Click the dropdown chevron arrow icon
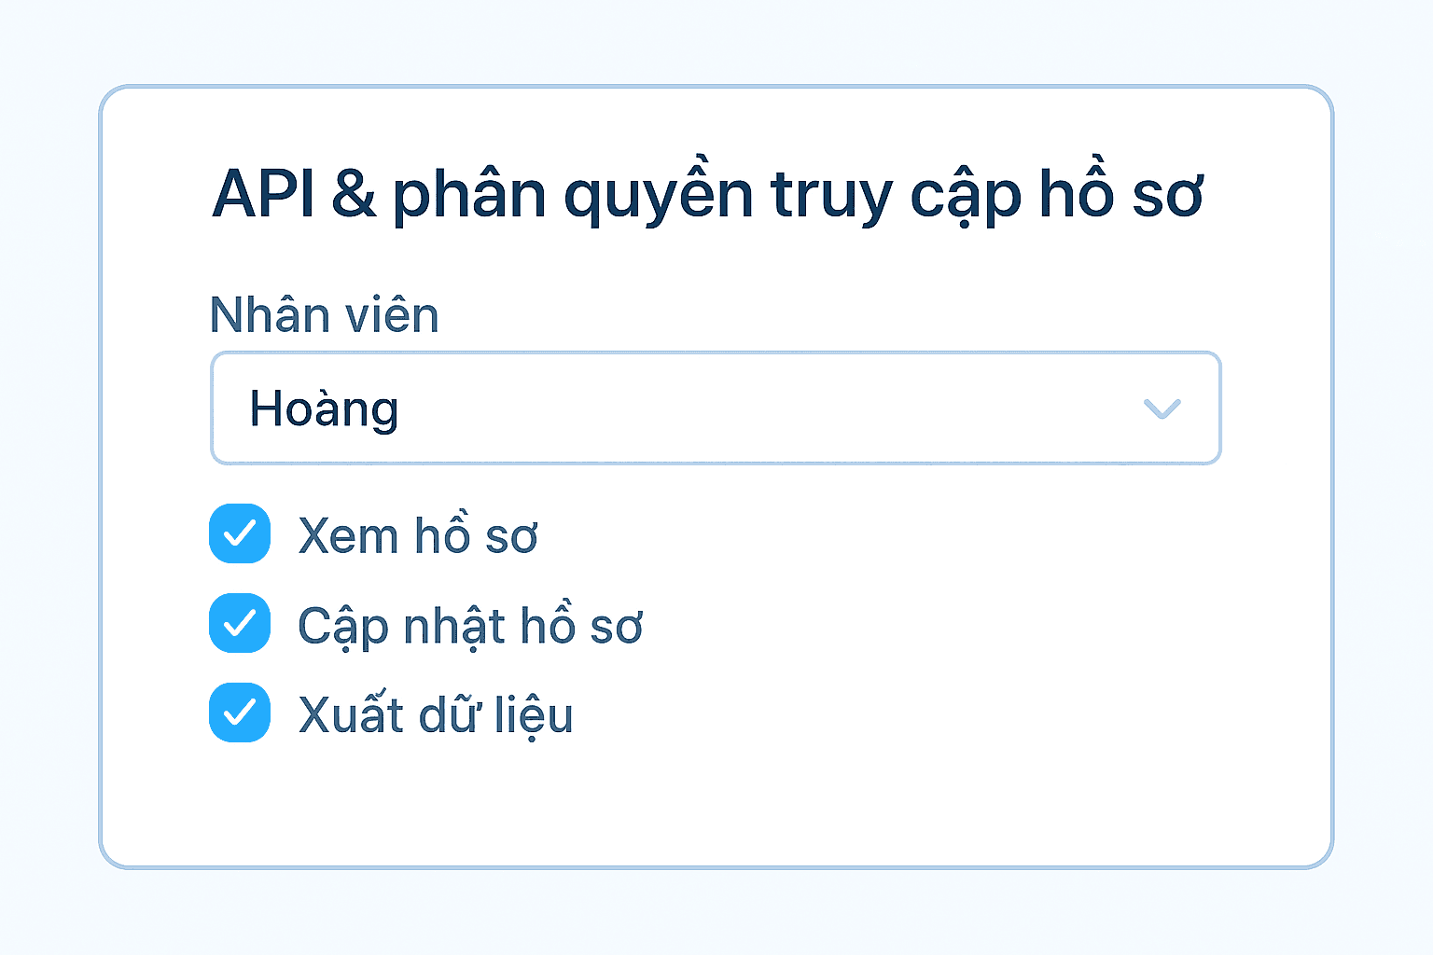 click(1162, 408)
